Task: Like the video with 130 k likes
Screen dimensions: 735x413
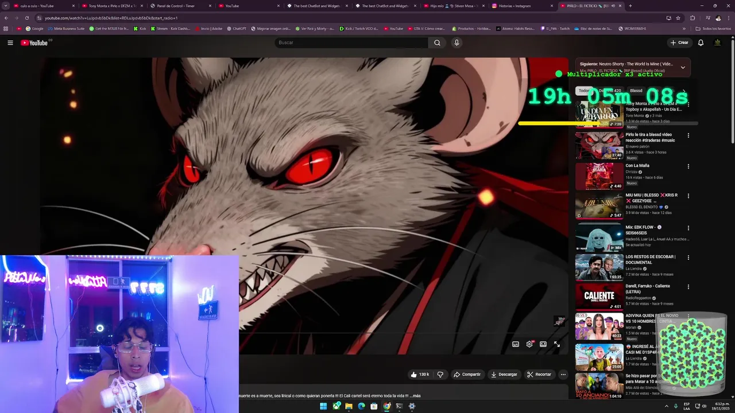Action: (420, 375)
